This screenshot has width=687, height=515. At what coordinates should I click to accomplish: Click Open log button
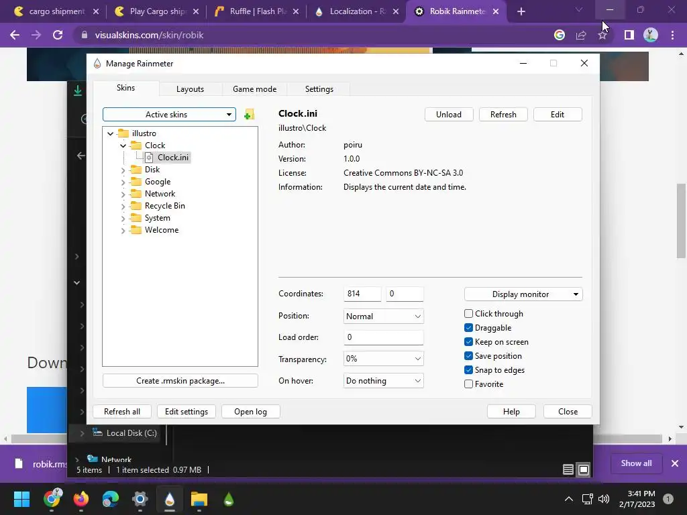coord(250,412)
